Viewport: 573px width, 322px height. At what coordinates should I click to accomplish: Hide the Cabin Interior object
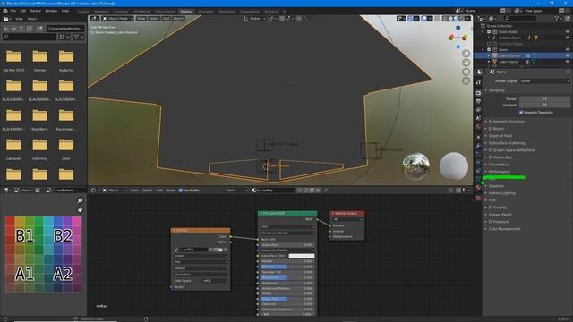coord(568,62)
